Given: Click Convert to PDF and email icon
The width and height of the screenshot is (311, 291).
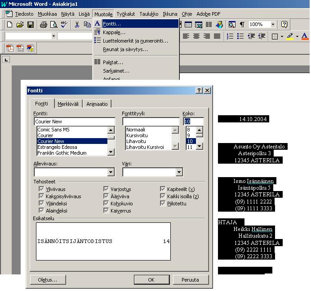Looking at the screenshot, I should click(20, 48).
